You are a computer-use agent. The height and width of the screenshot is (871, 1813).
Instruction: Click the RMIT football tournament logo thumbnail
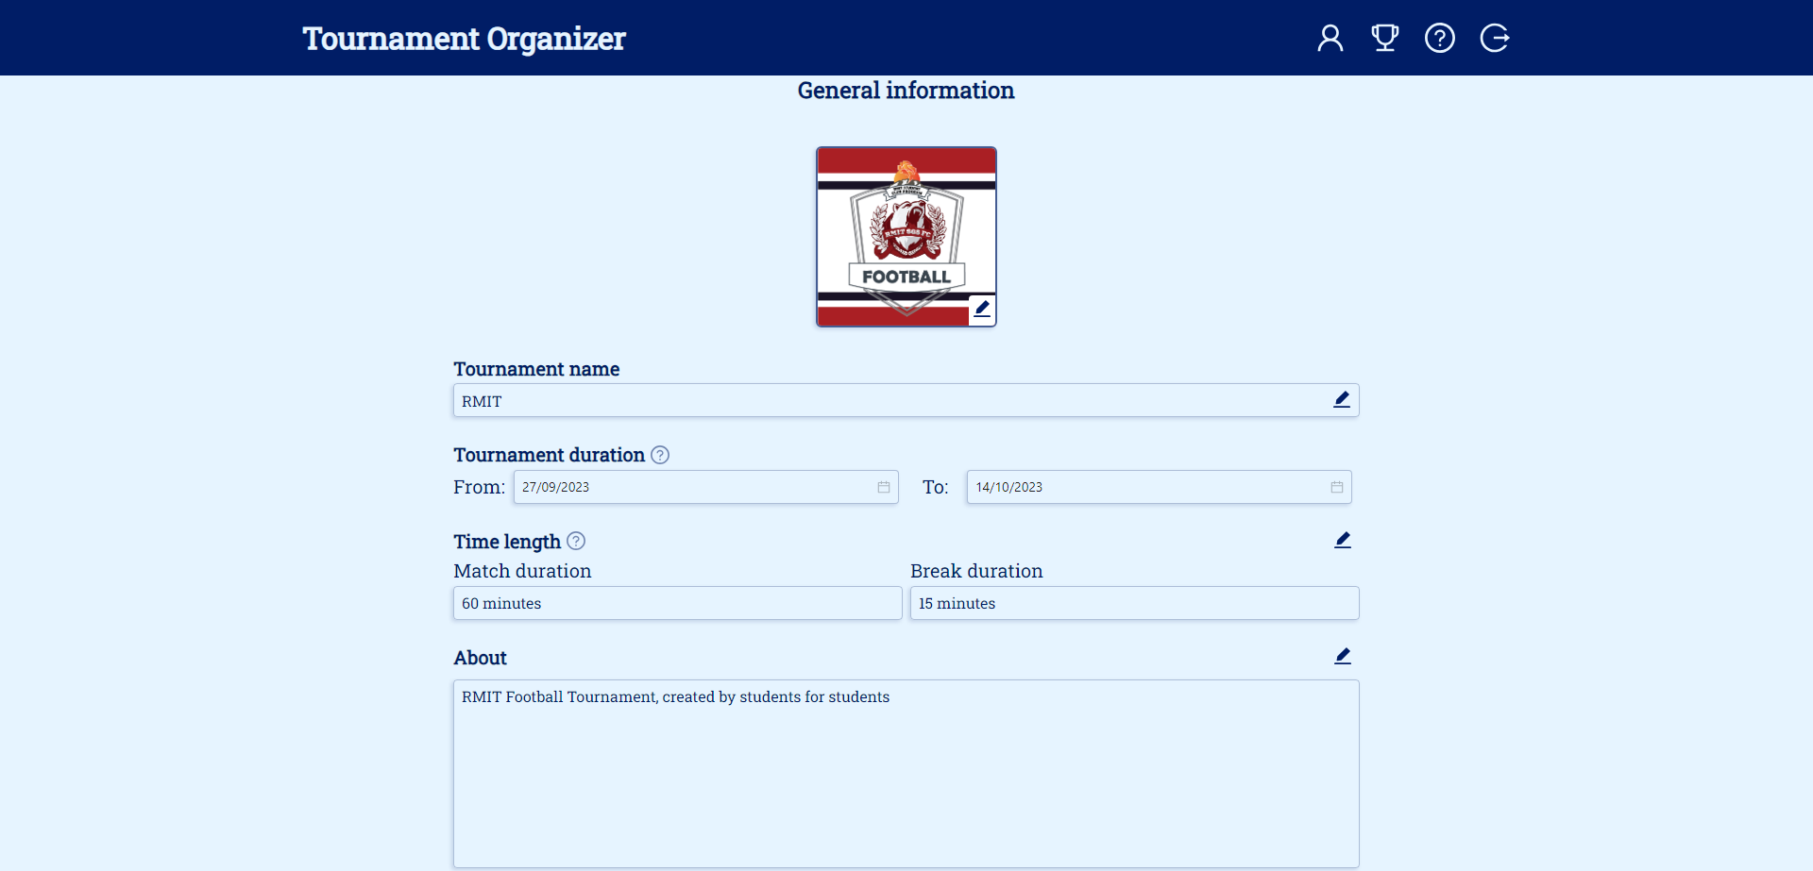click(x=906, y=237)
